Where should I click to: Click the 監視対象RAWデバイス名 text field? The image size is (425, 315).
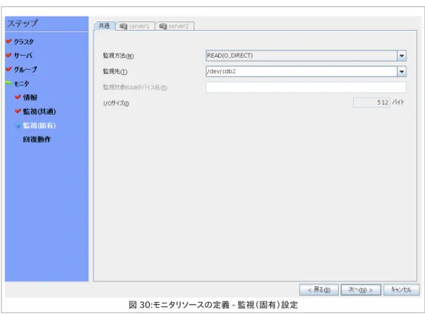click(306, 88)
